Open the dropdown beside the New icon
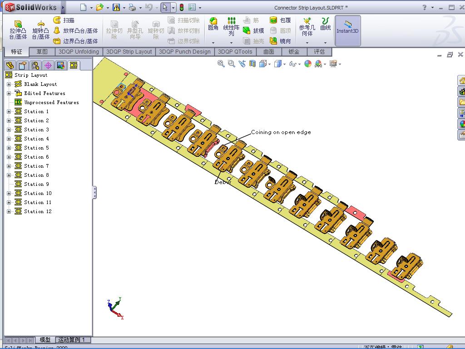The height and width of the screenshot is (349, 465). [x=91, y=8]
